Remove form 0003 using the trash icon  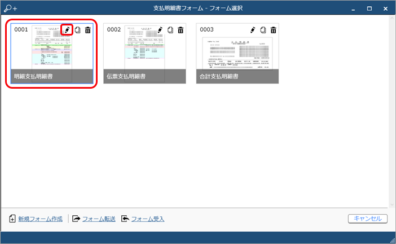point(273,30)
